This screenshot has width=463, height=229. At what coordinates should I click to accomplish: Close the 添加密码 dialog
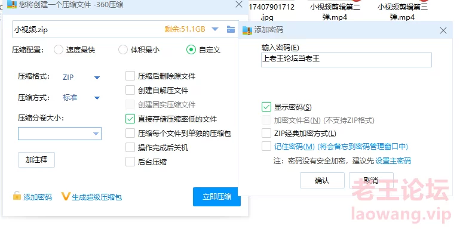tap(443, 30)
